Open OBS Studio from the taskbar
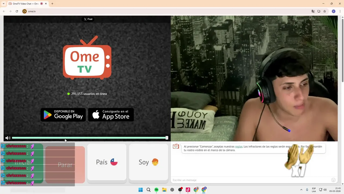Image resolution: width=344 pixels, height=194 pixels. pos(180,190)
